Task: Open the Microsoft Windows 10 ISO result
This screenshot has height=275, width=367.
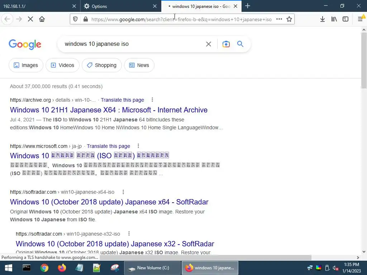Action: point(89,155)
